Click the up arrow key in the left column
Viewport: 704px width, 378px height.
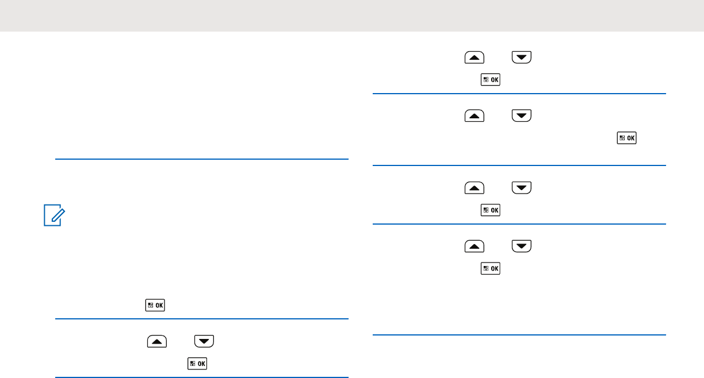(x=157, y=341)
